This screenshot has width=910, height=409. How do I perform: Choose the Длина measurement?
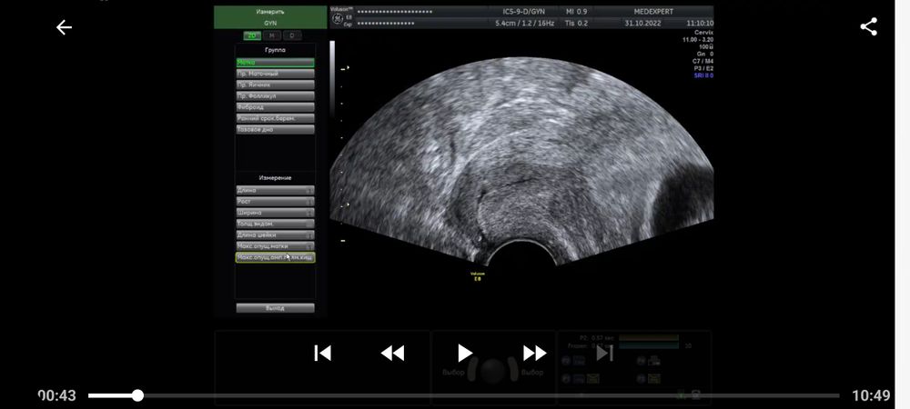click(x=275, y=190)
